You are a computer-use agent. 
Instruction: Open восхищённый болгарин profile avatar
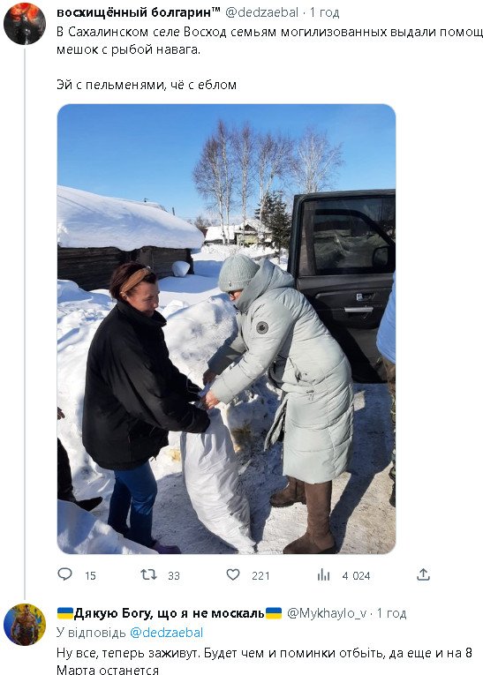click(x=25, y=24)
